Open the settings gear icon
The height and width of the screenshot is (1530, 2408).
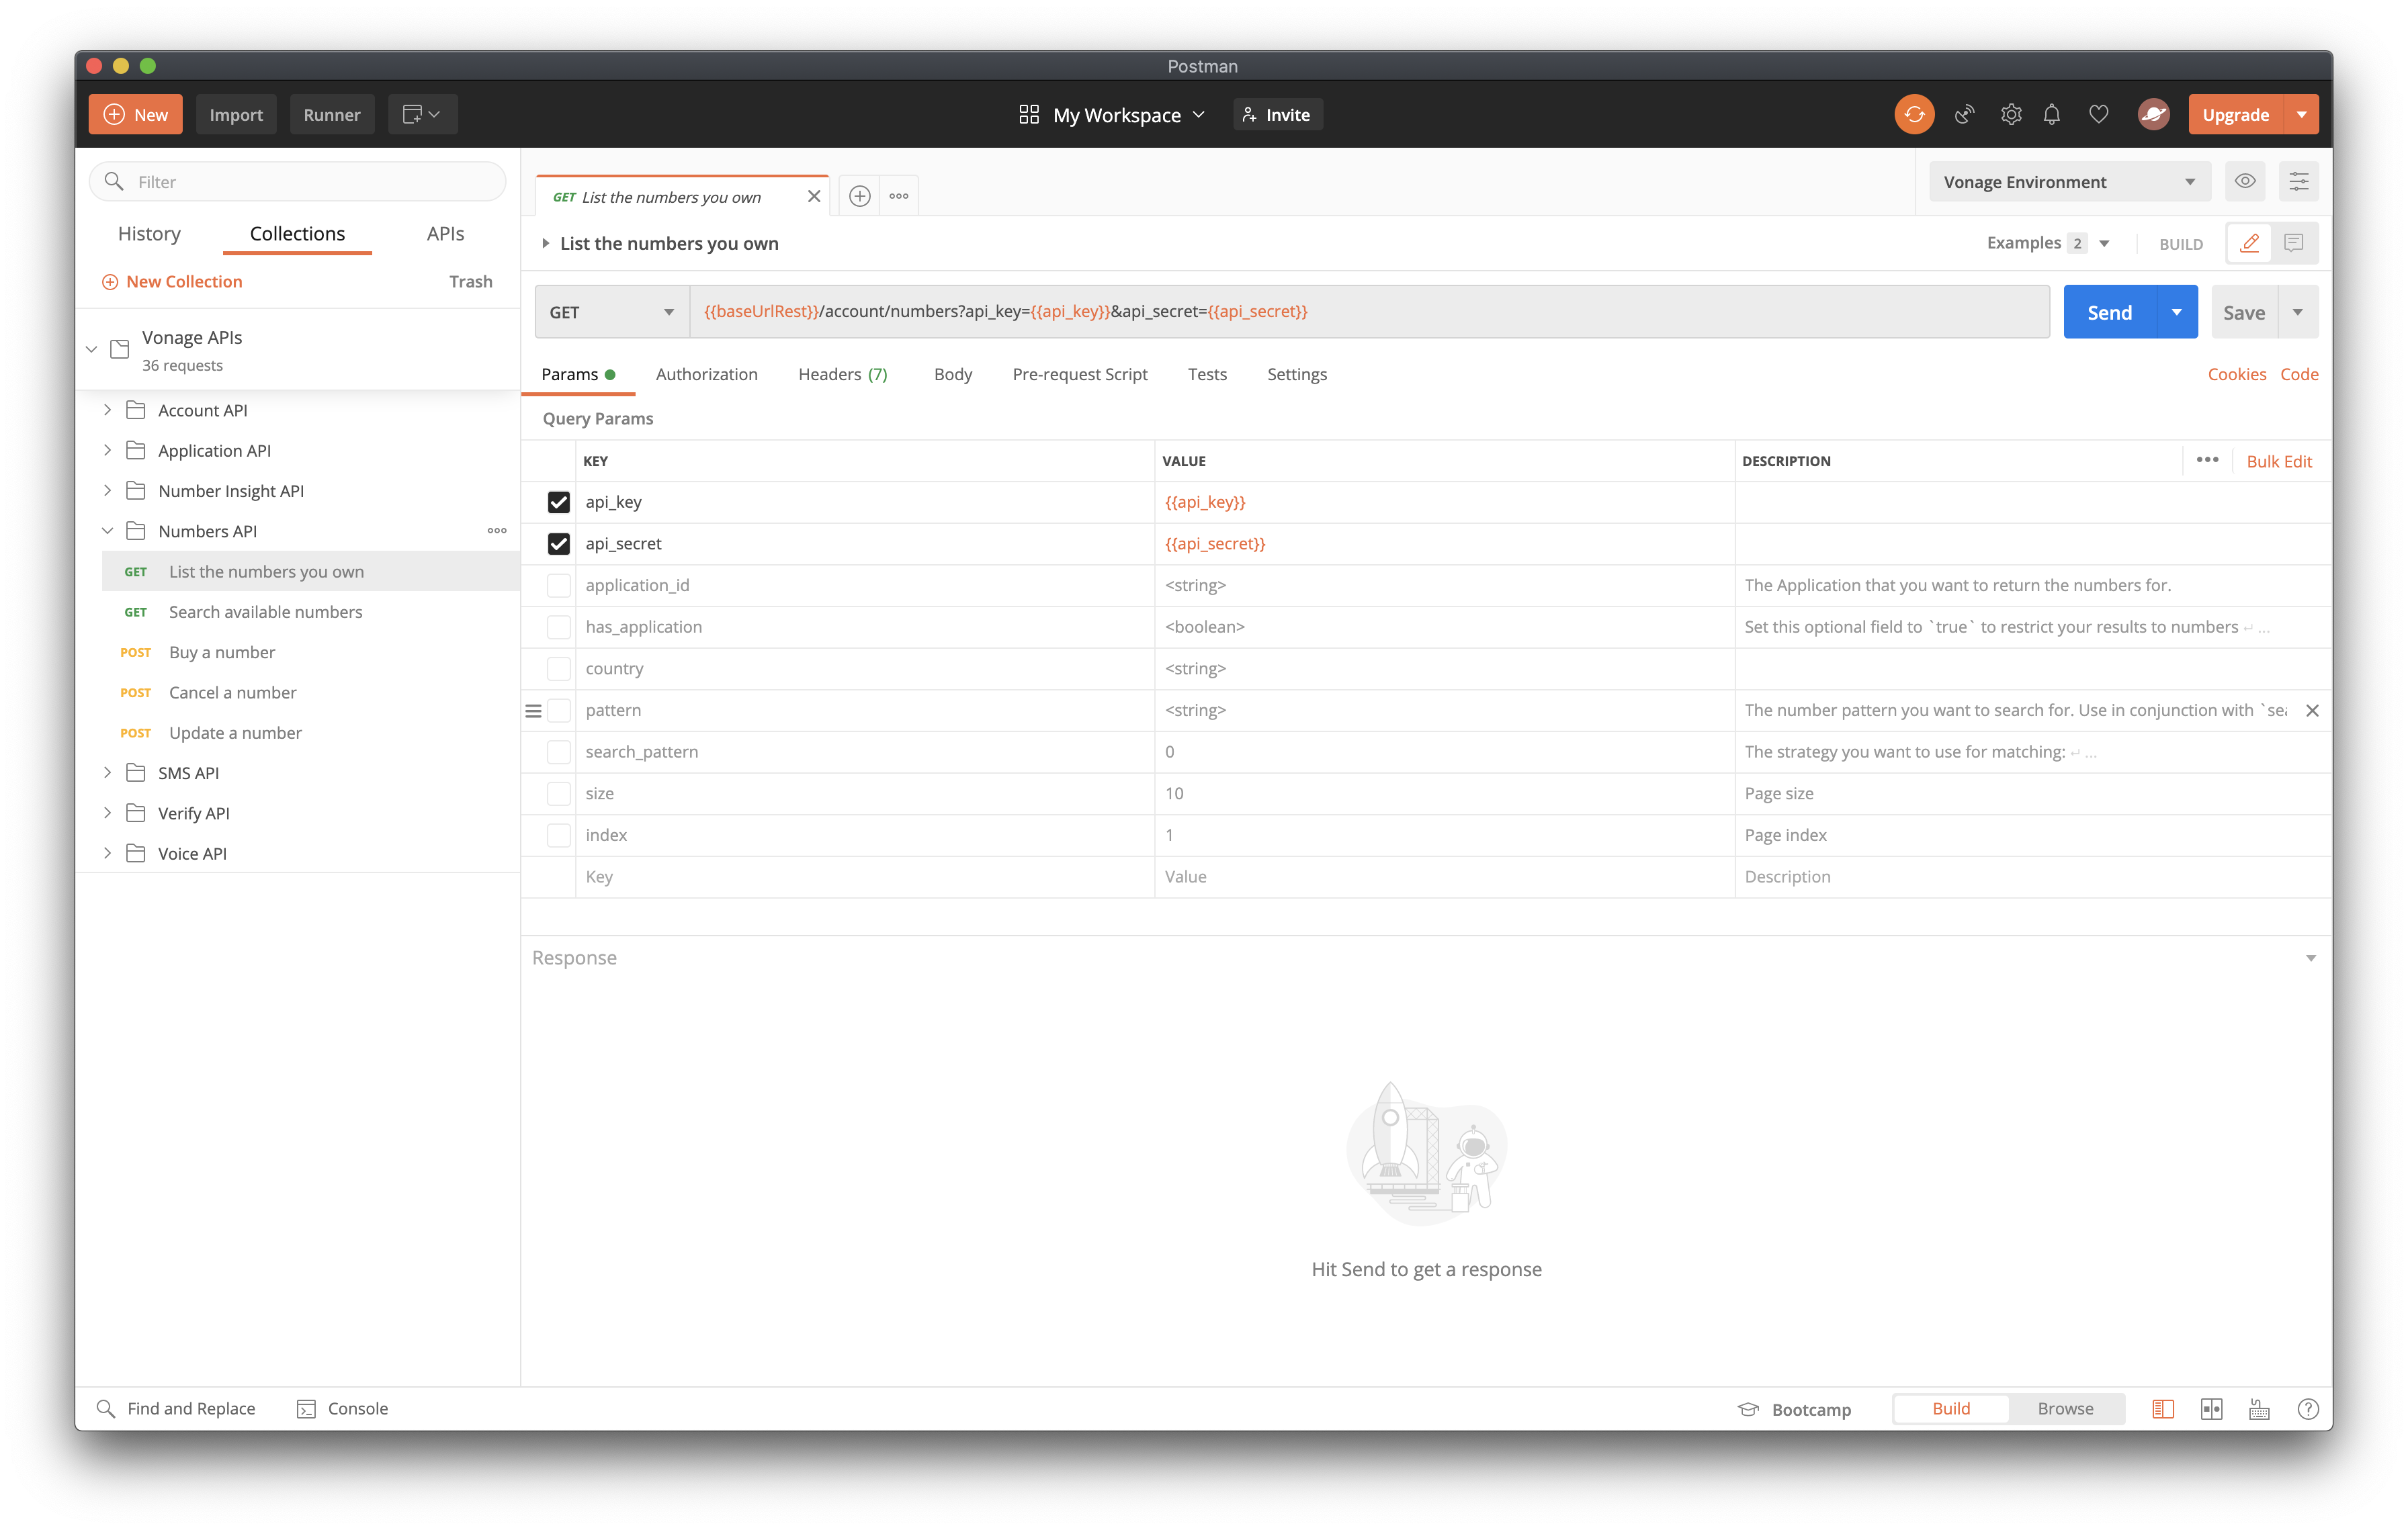click(x=2011, y=115)
